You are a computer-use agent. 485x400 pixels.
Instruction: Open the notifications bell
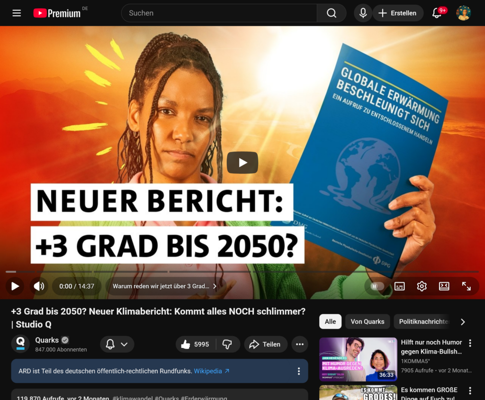[x=437, y=13]
